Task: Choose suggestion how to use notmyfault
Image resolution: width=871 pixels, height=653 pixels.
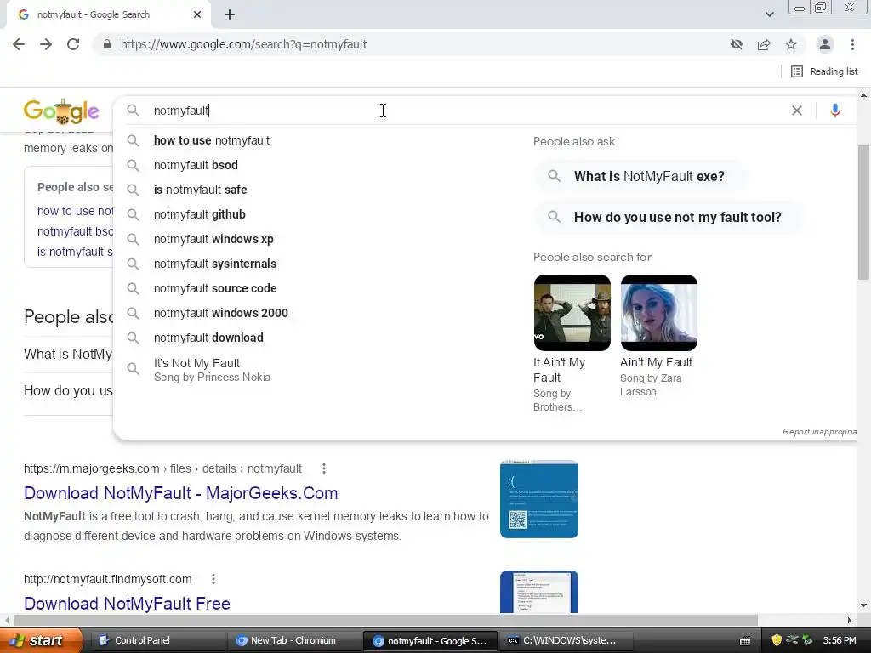Action: coord(211,140)
